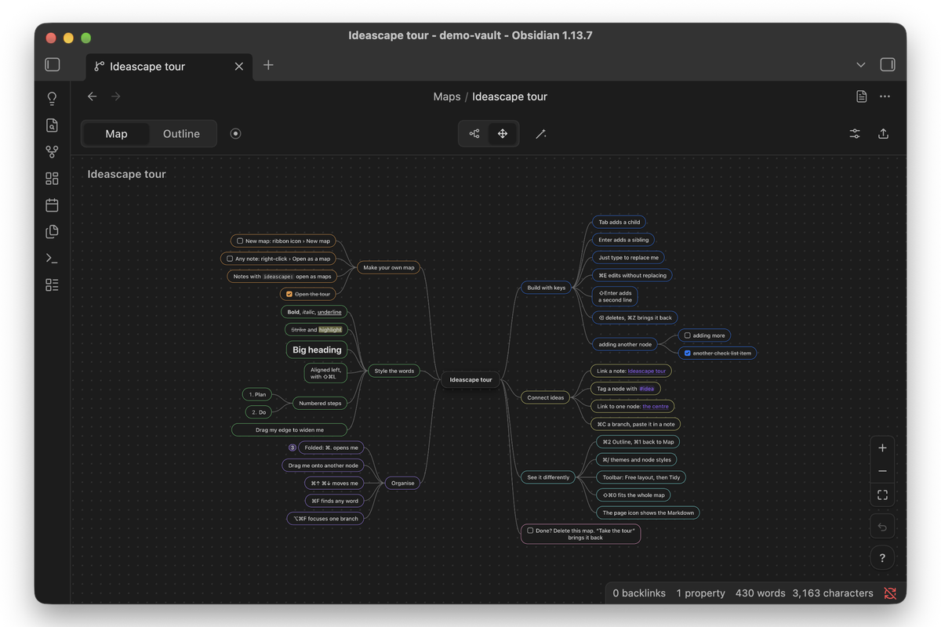Select the 'Tab adds a child' node
Screen dimensions: 941x627
pyautogui.click(x=619, y=222)
